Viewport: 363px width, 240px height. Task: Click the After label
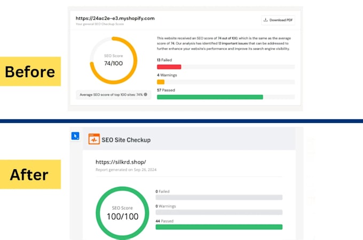pos(29,175)
